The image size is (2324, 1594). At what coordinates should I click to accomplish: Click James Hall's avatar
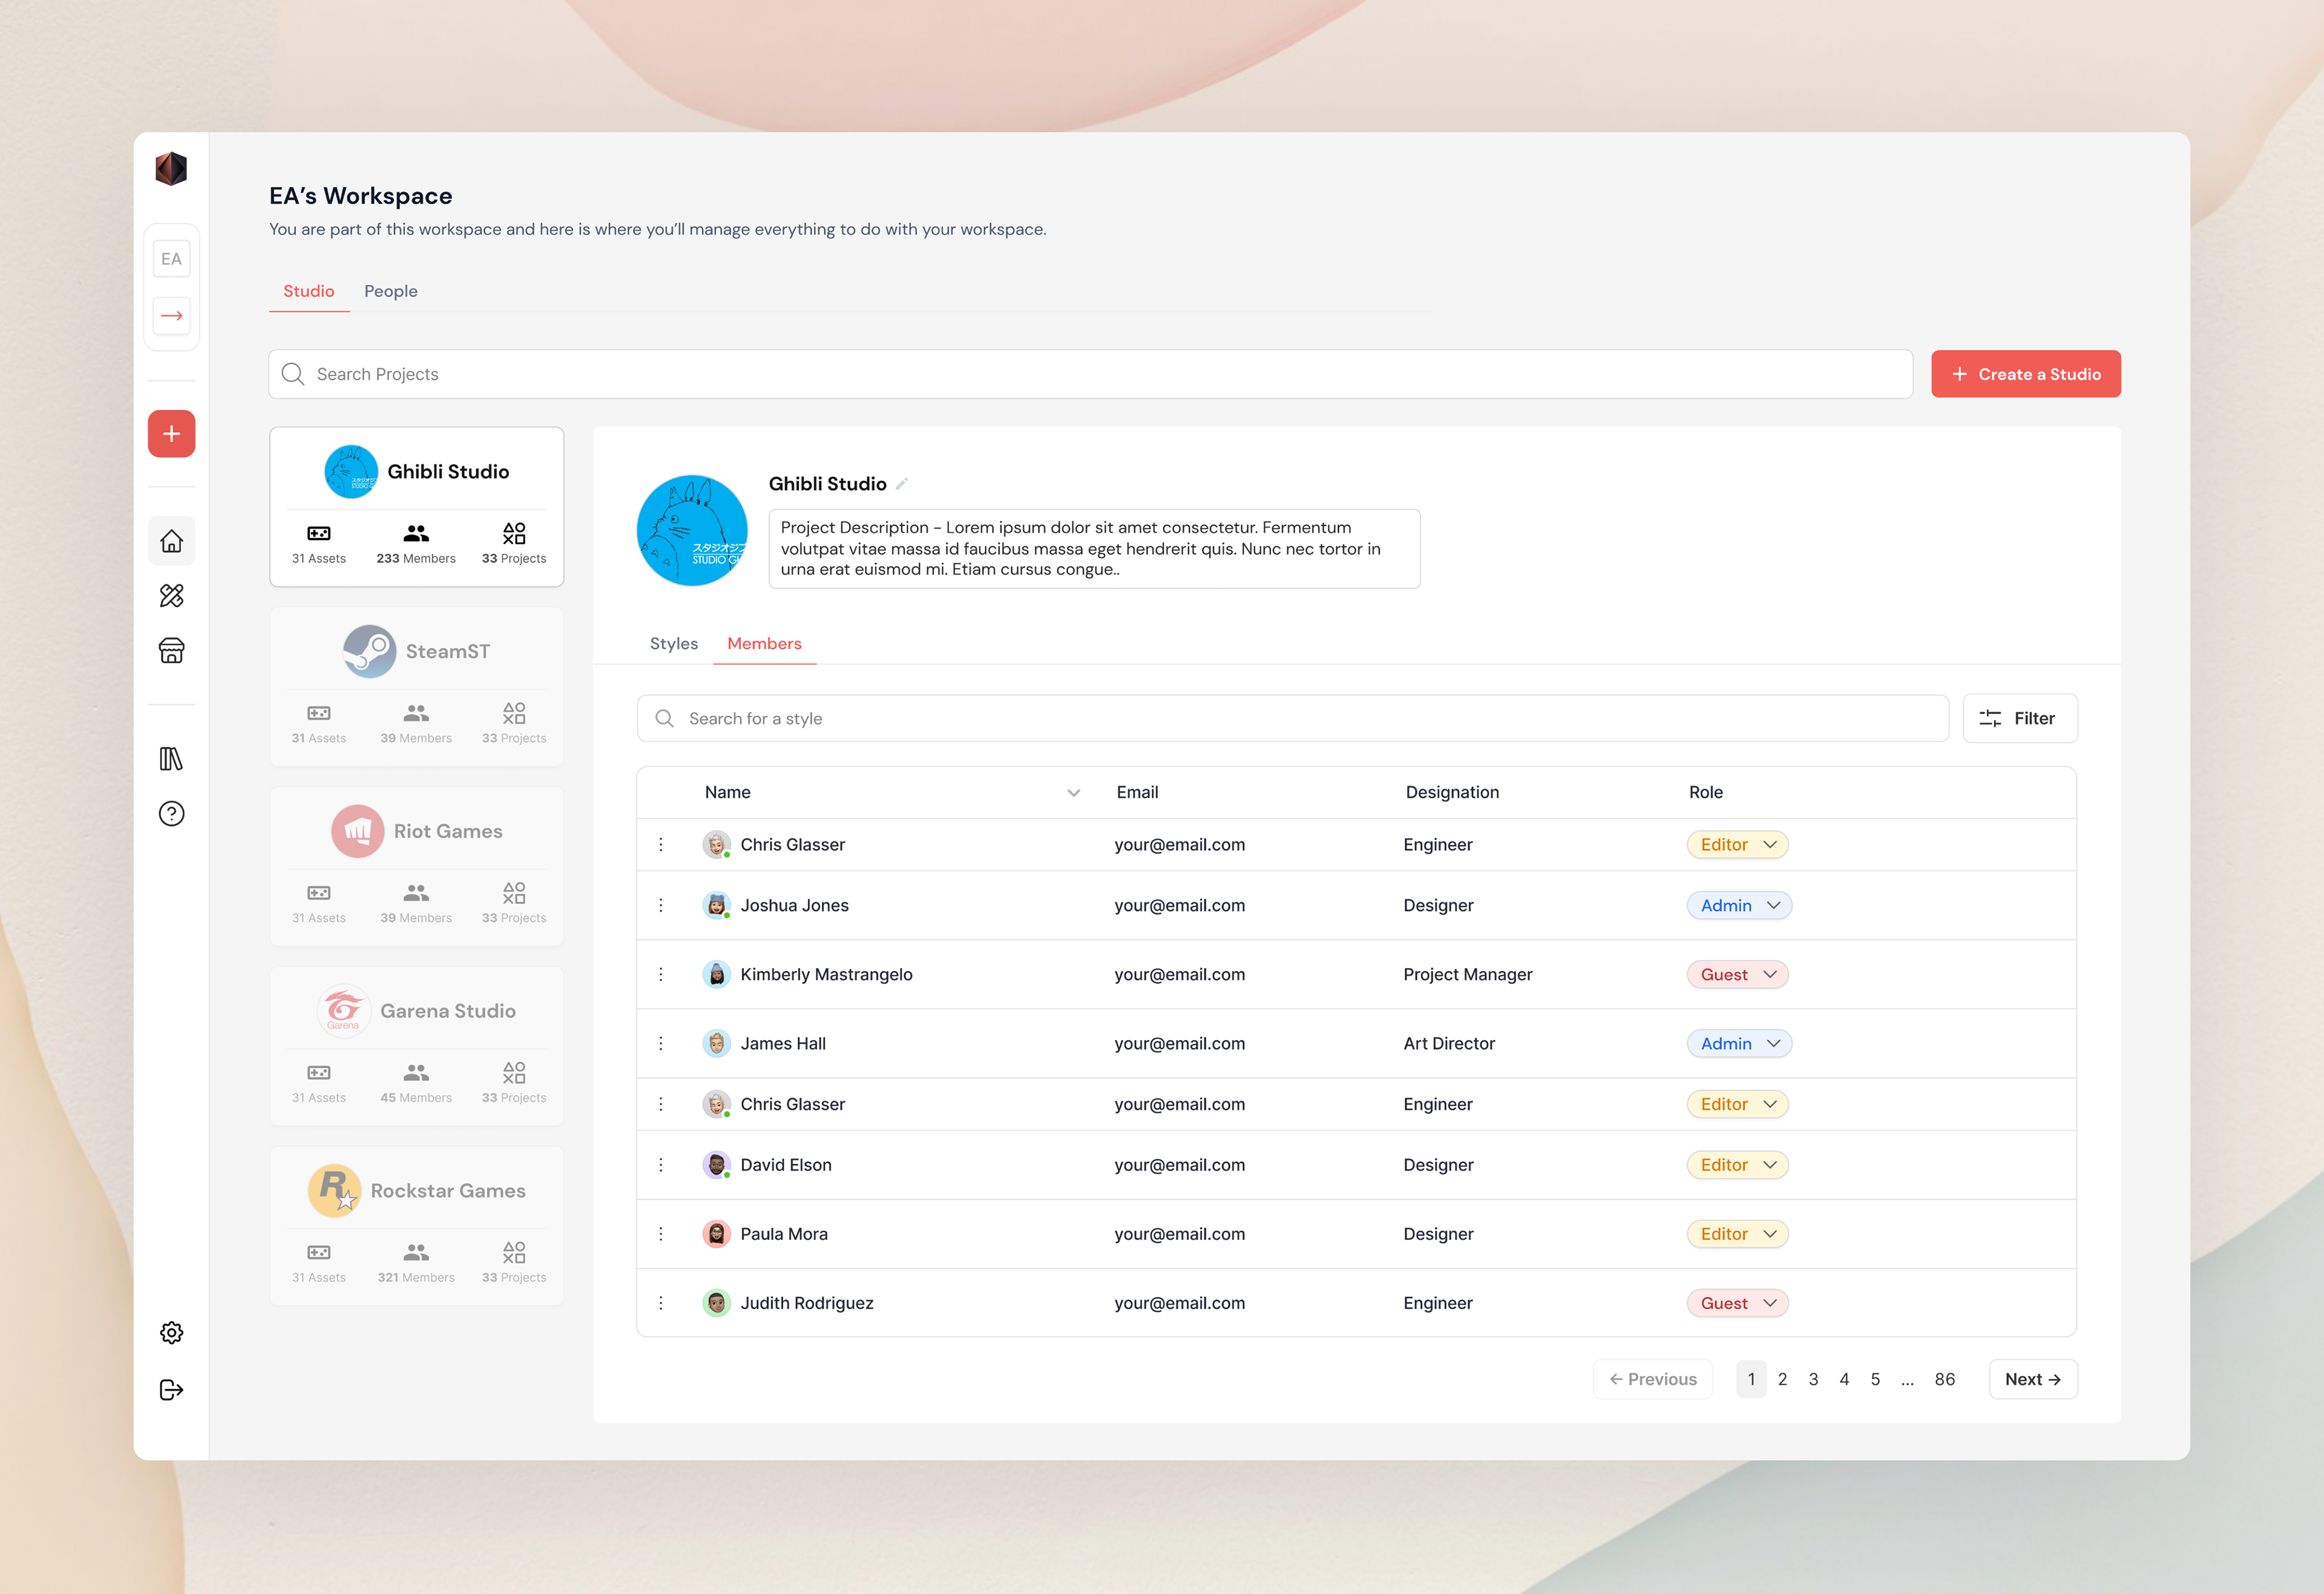pos(716,1043)
